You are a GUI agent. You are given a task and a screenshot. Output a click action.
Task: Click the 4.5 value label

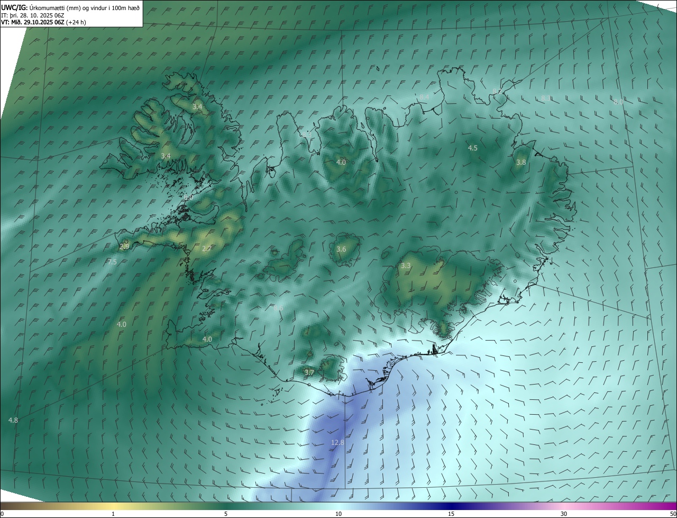(x=473, y=148)
